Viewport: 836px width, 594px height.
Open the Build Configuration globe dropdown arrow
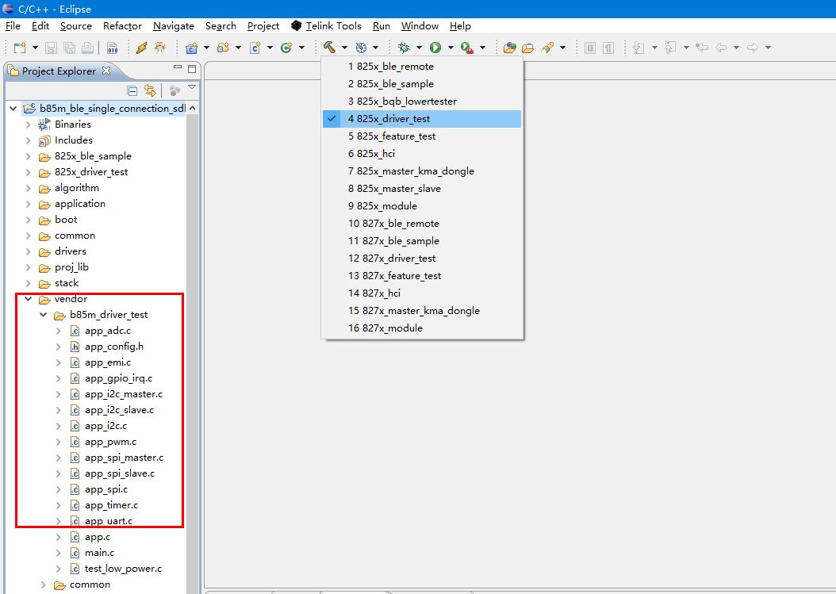click(x=375, y=48)
